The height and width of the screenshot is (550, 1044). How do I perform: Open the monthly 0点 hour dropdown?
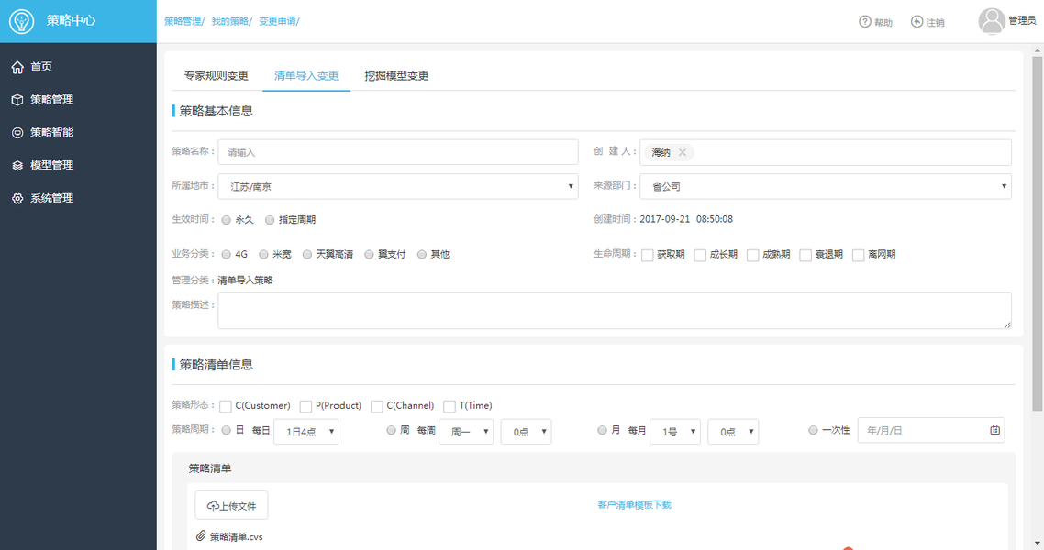click(x=733, y=432)
